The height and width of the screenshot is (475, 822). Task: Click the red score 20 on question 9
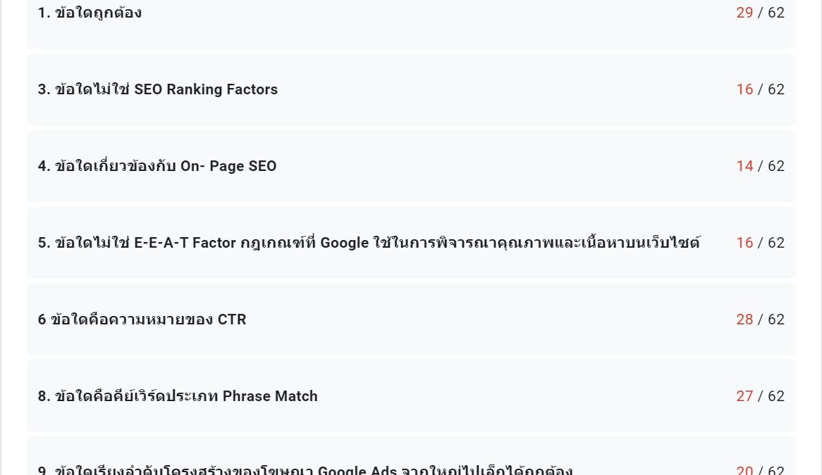click(x=744, y=470)
